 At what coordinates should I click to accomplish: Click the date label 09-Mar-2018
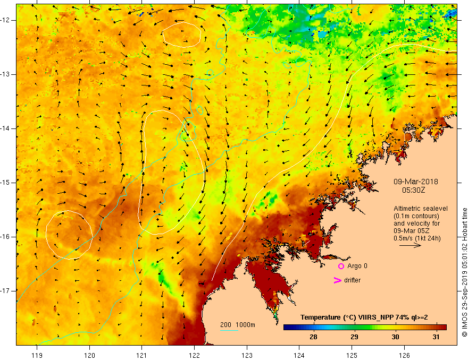415,182
